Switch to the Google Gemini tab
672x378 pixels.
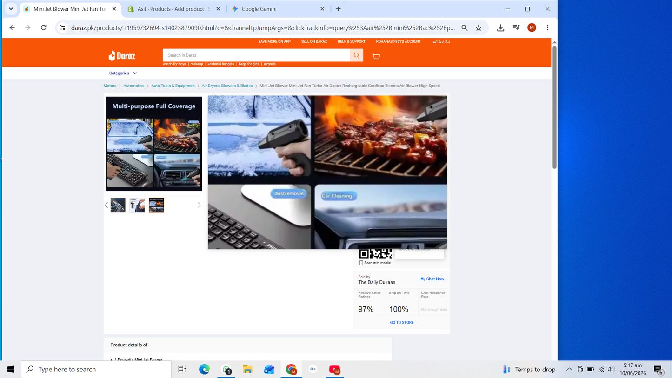click(x=277, y=9)
